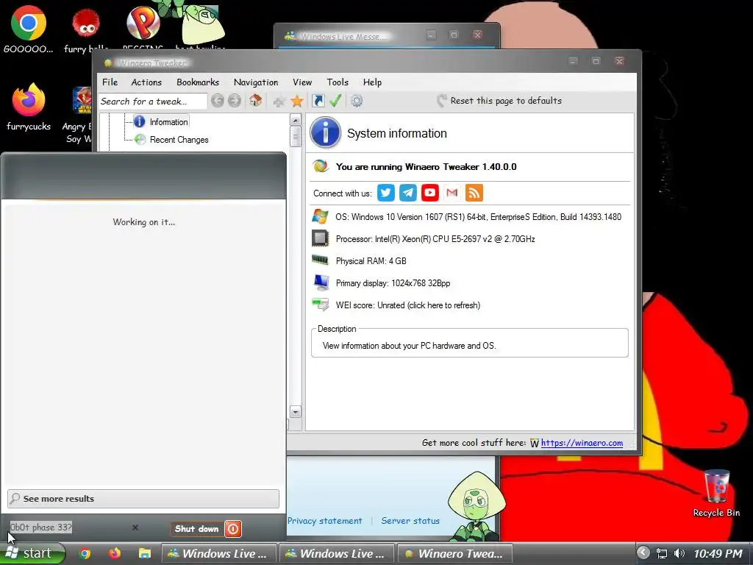The height and width of the screenshot is (565, 753).
Task: Click the Back arrow in Winaero toolbar
Action: 218,100
